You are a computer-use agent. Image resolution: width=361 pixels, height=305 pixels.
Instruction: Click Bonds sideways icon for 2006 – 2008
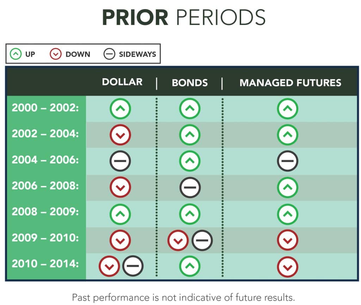[190, 187]
